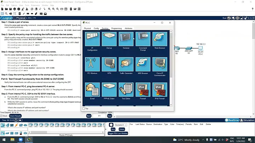Open the Options menu

point(14,5)
